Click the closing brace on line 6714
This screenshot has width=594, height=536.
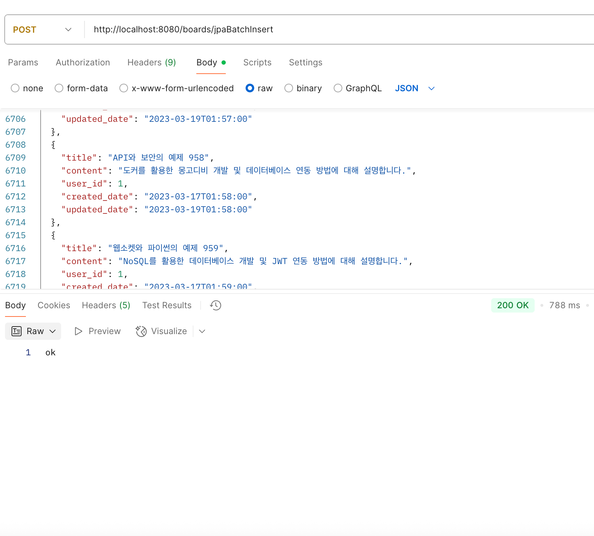53,222
